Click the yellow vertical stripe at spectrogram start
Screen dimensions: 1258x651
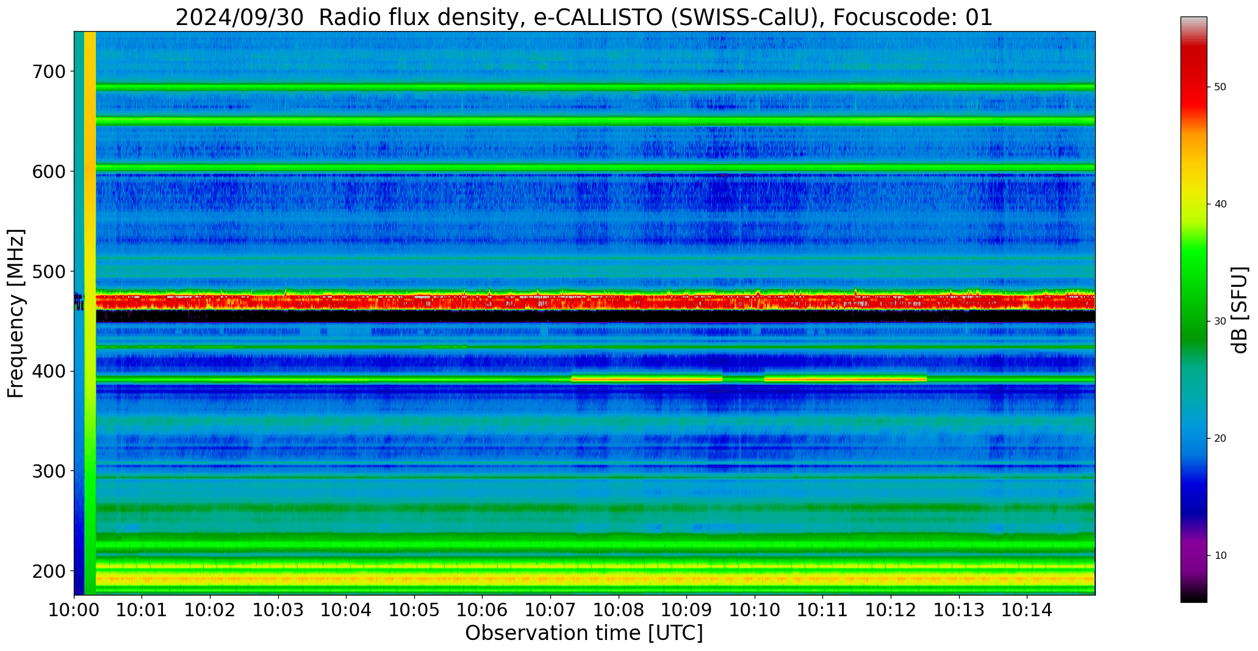pos(90,313)
